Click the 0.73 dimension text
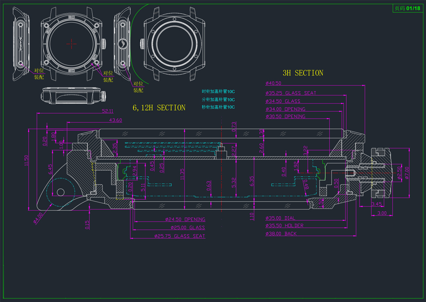This screenshot has width=426, height=302. (234, 127)
